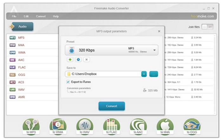222x140 pixels.
Task: Select the WAV file row name
Action: (21, 90)
